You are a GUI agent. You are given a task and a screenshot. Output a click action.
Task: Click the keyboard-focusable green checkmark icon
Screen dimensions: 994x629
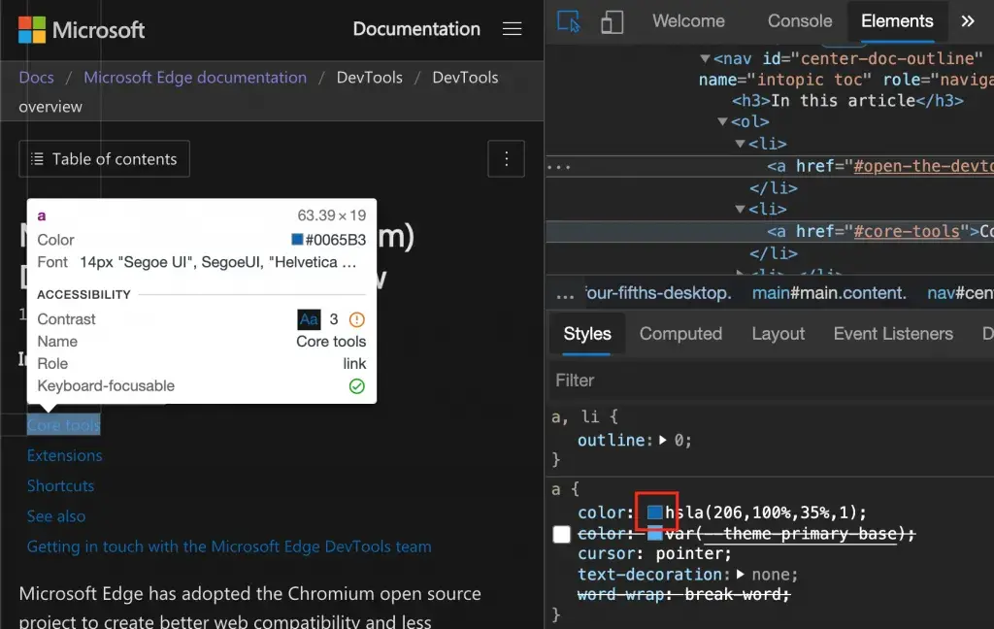pos(357,386)
